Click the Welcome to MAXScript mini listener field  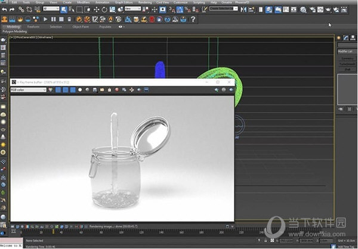tap(11, 246)
